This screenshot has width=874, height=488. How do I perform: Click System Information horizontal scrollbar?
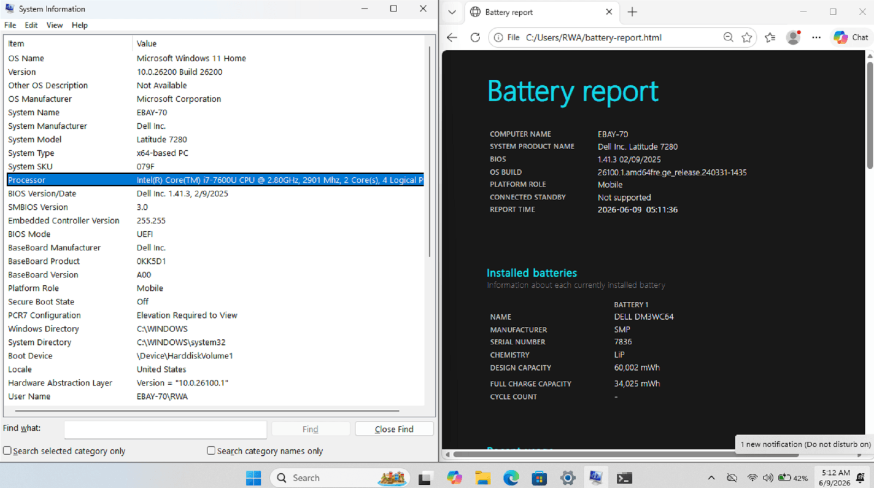pos(208,410)
